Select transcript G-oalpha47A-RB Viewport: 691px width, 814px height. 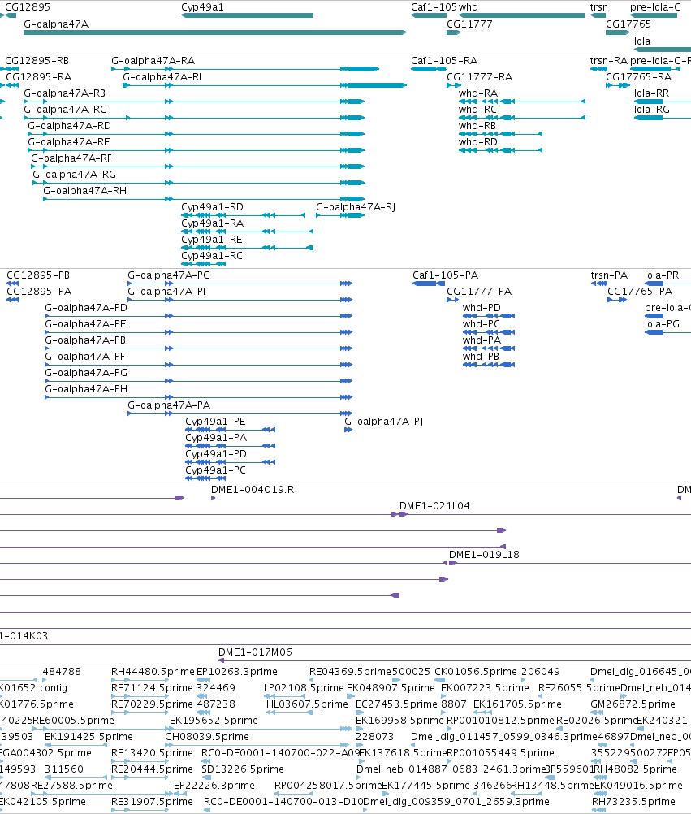click(x=65, y=93)
